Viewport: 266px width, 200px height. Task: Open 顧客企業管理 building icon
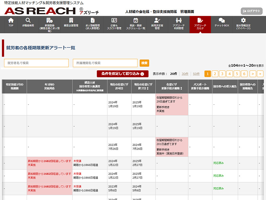[x=71, y=20]
